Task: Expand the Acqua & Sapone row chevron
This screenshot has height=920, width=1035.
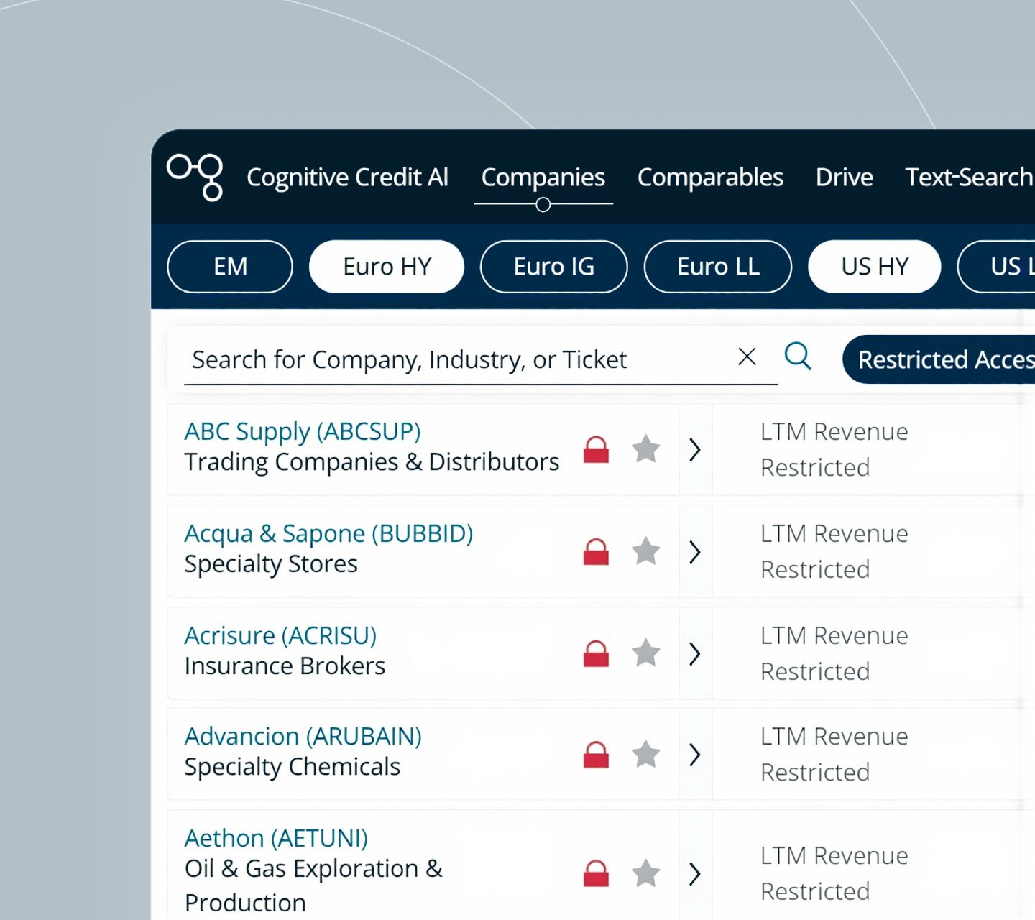Action: point(694,551)
